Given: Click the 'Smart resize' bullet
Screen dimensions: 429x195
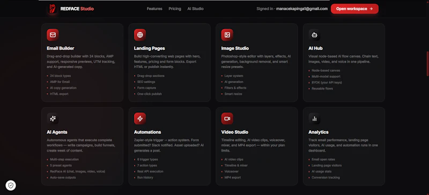Looking at the screenshot, I should 232,94.
